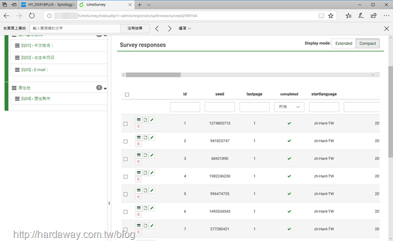Viewport: 393px width, 241px height.
Task: Open the browser tab list chevron
Action: click(149, 4)
